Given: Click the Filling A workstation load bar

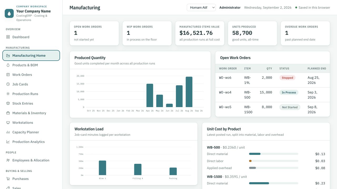Looking at the screenshot, I should point(138,169).
